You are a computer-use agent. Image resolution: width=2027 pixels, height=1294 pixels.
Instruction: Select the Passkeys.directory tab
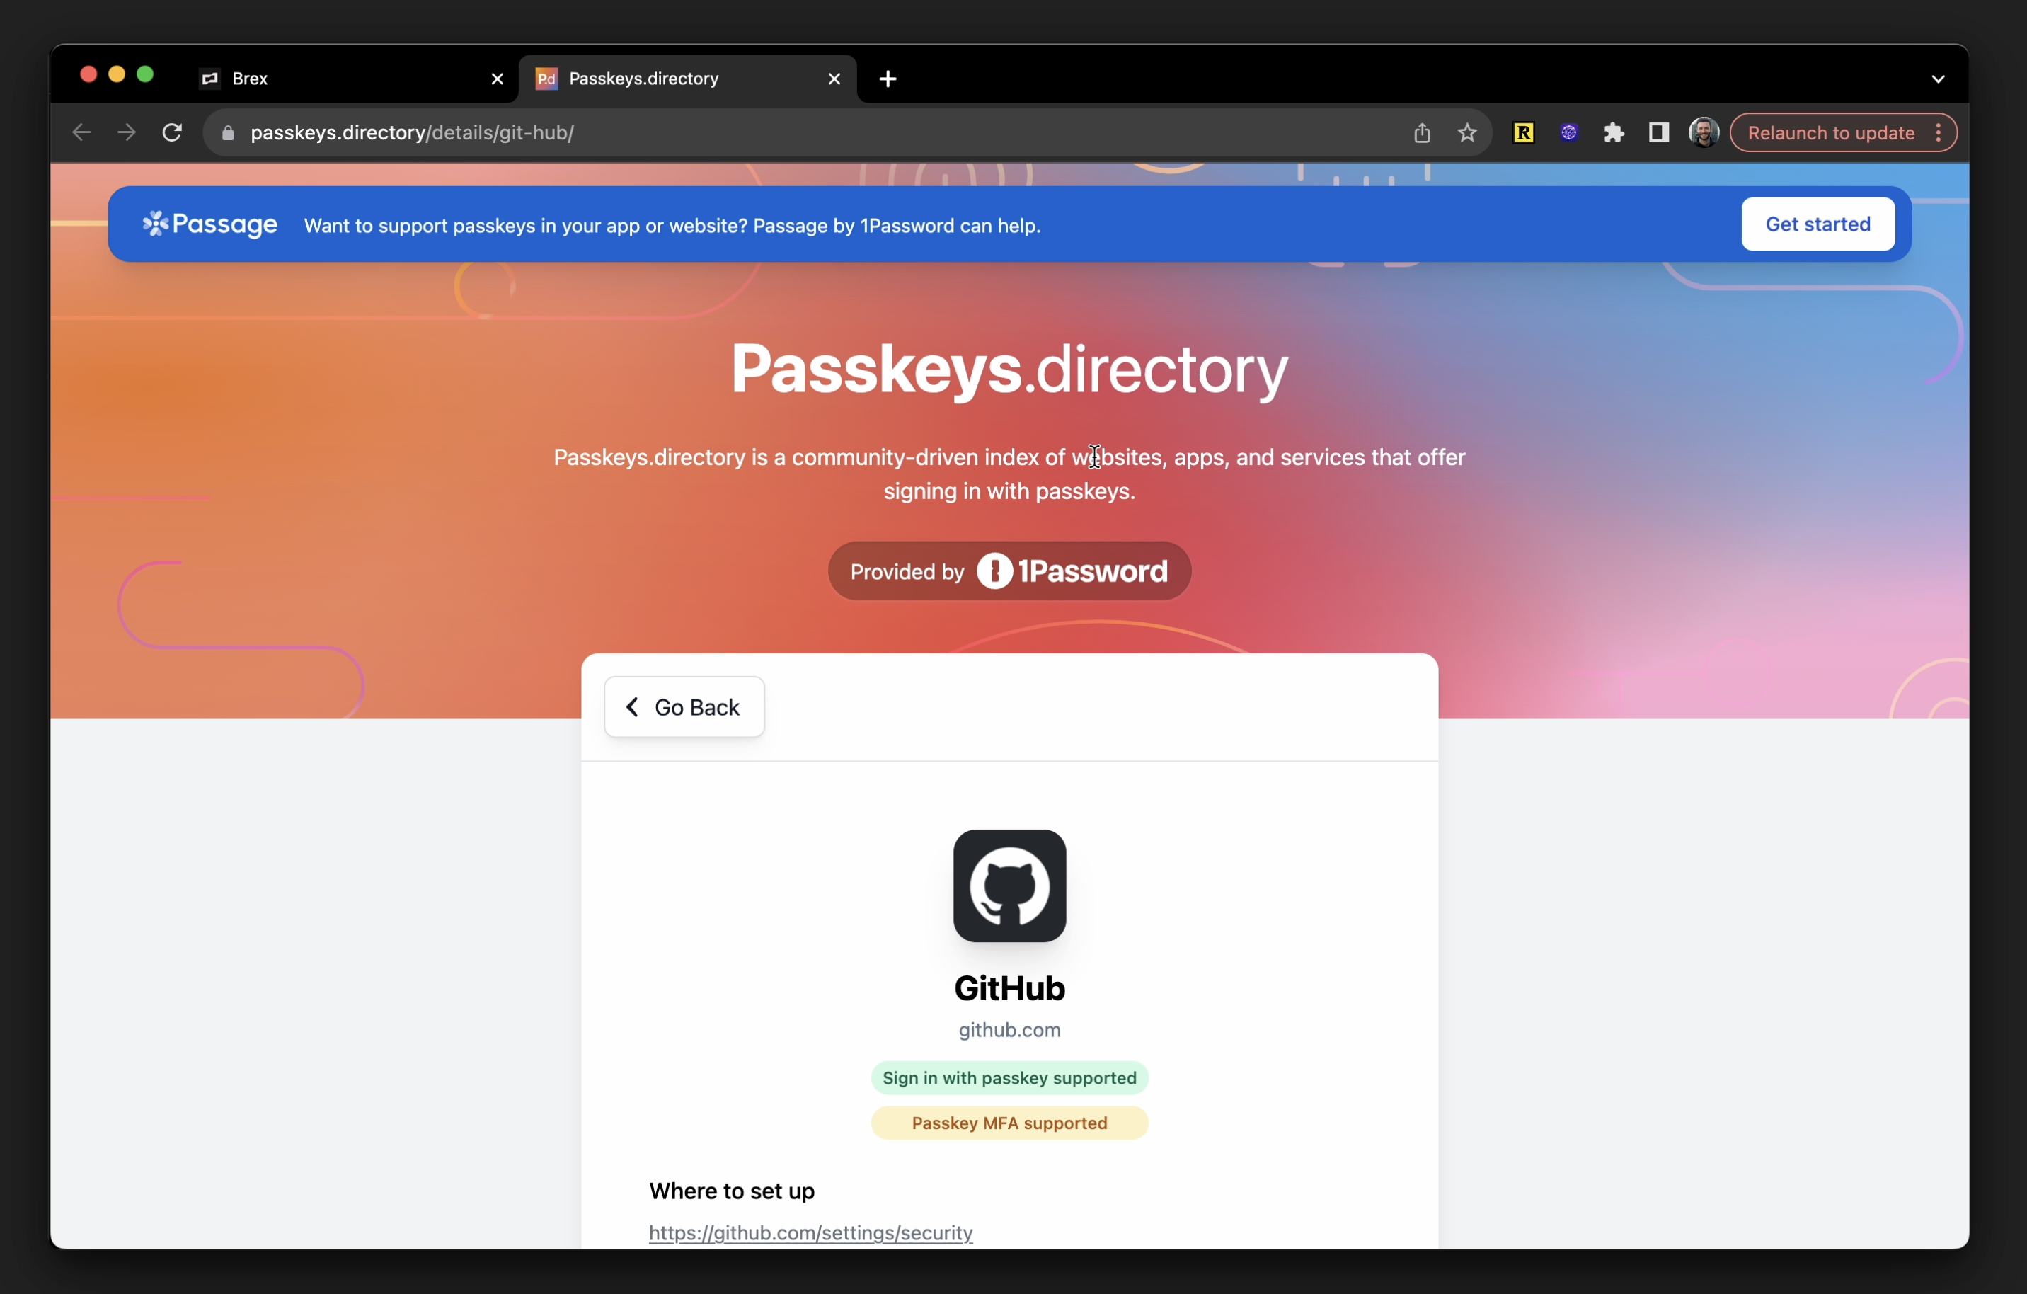(x=688, y=79)
